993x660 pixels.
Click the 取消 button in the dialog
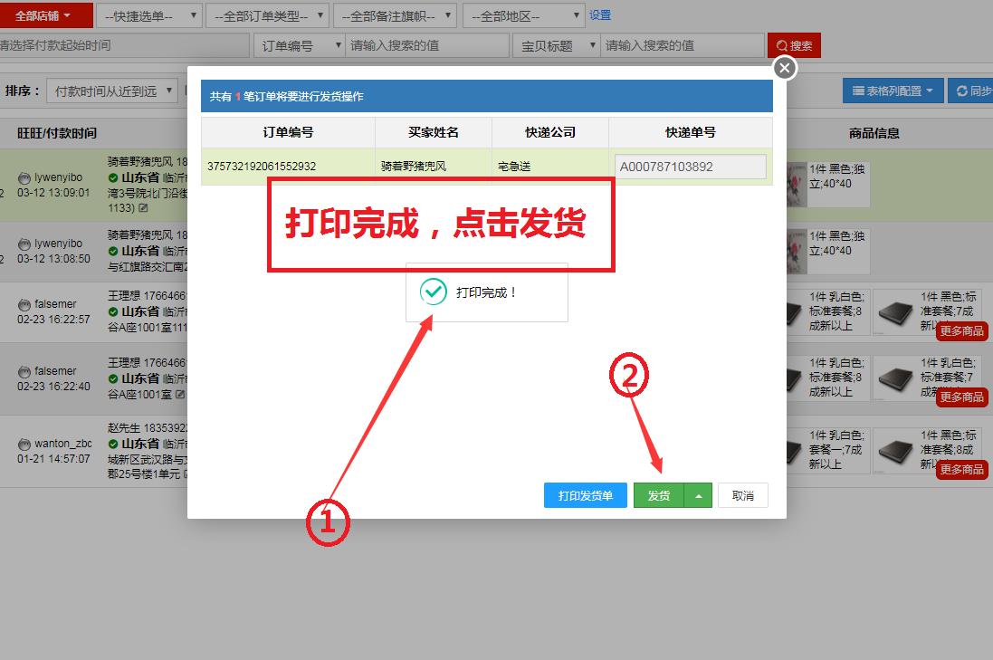(742, 495)
